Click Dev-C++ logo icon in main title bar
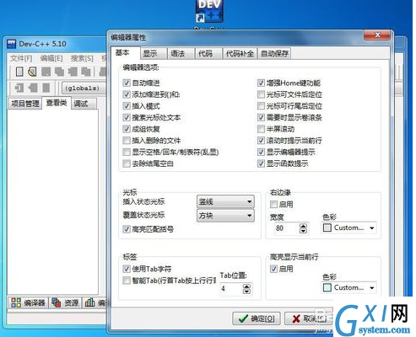 [11, 44]
